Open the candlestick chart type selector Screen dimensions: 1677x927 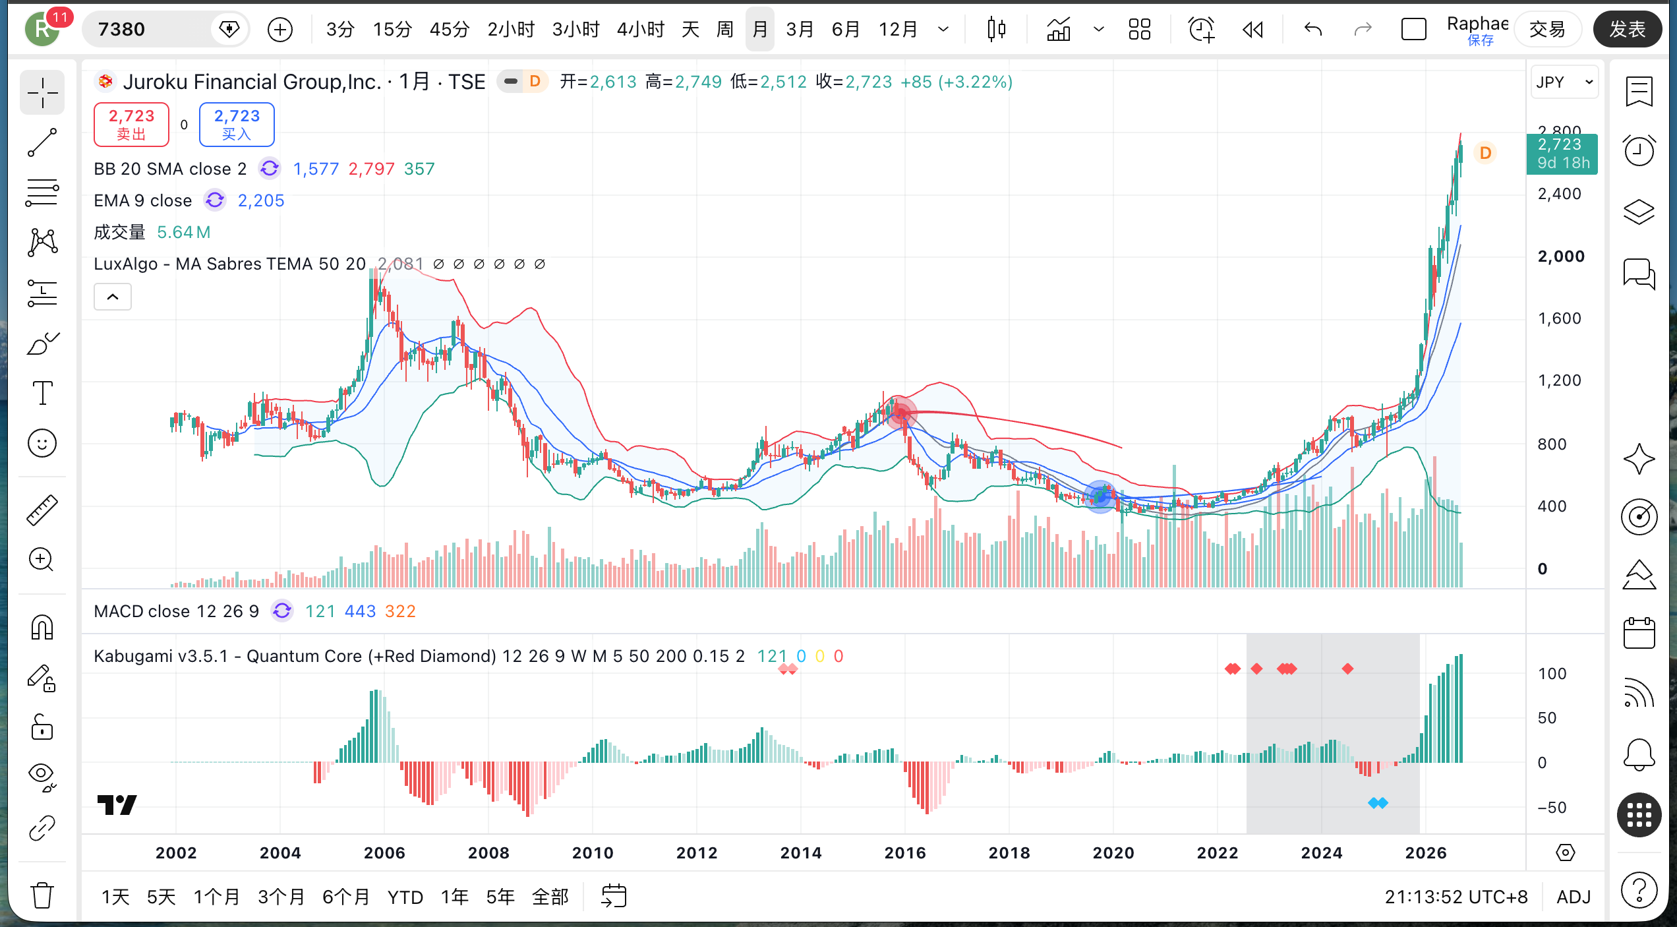point(997,29)
